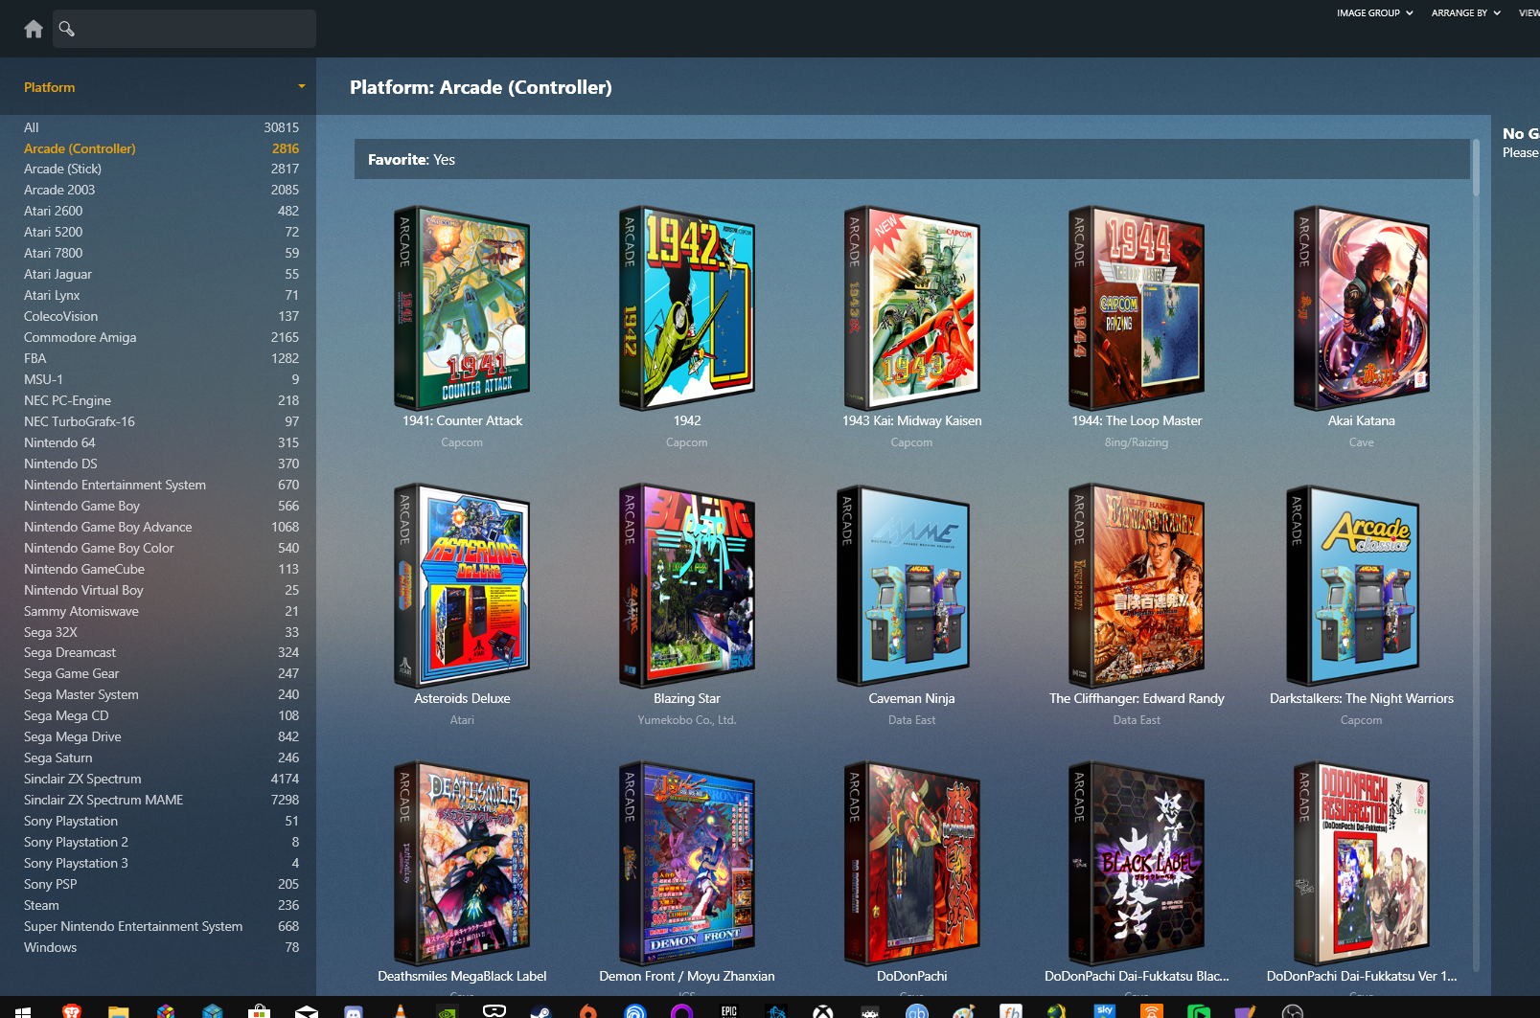Viewport: 1540px width, 1018px height.
Task: Select DoDonPachi Dai-Fukkatsu Black Label cover
Action: [1137, 864]
